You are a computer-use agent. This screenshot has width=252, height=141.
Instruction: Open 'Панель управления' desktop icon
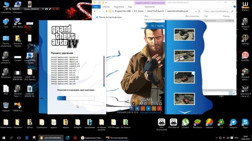6,41
